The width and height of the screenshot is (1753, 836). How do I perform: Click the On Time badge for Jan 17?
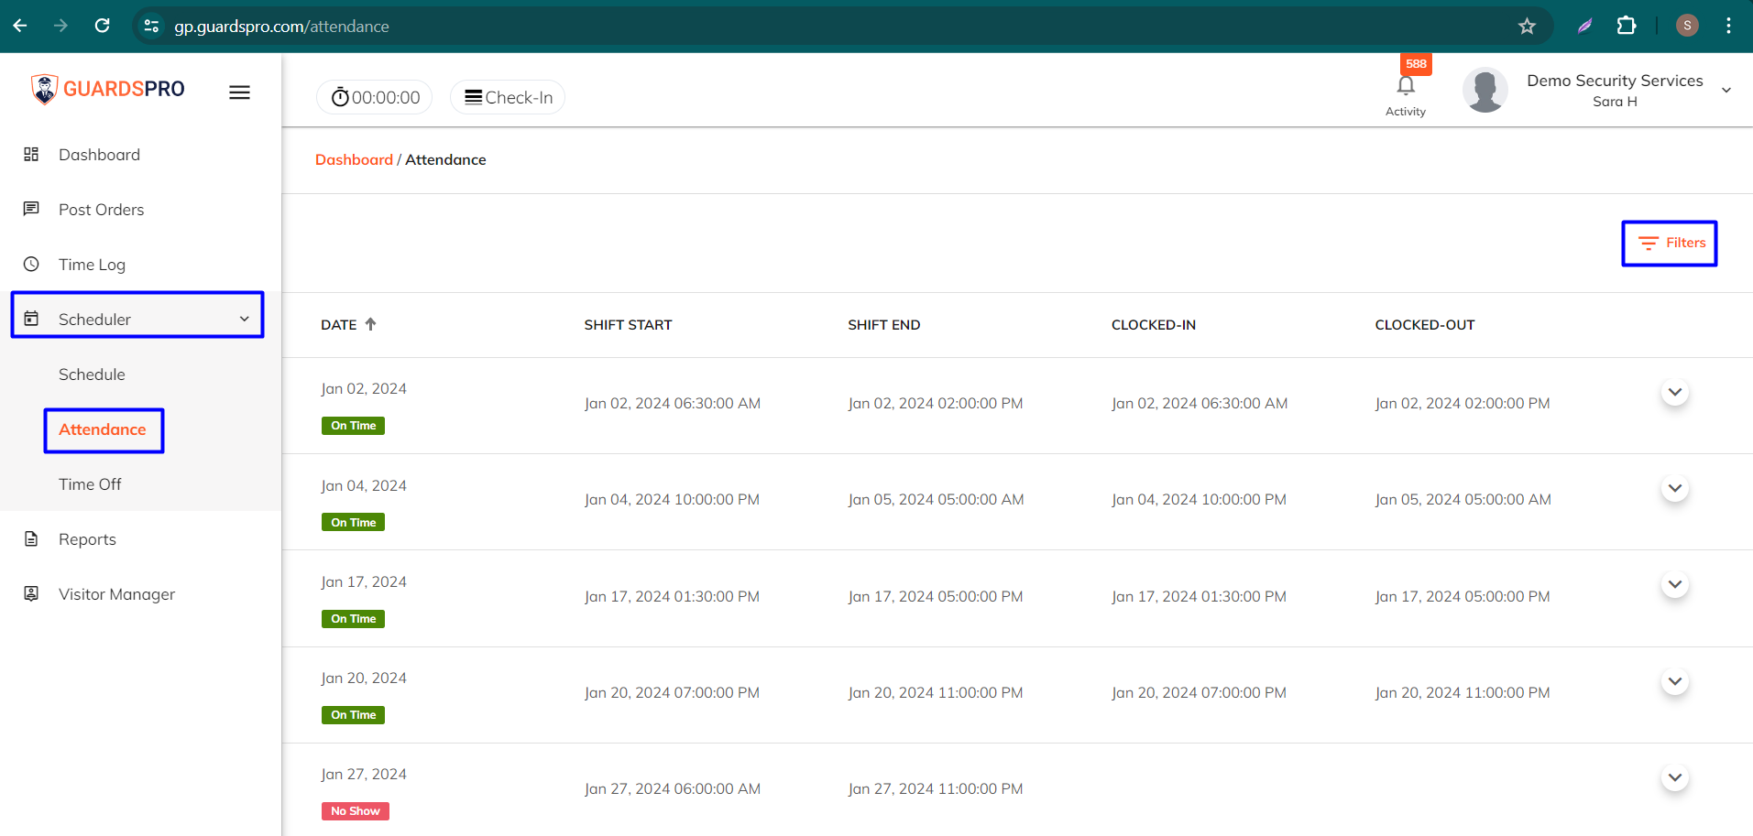[353, 619]
